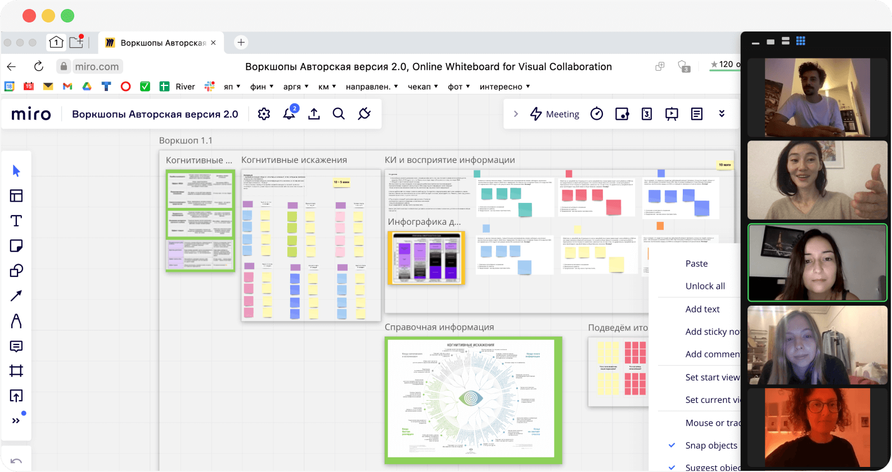Toggle Snap objects checkmark option
Screen dimensions: 892x472
click(x=711, y=445)
